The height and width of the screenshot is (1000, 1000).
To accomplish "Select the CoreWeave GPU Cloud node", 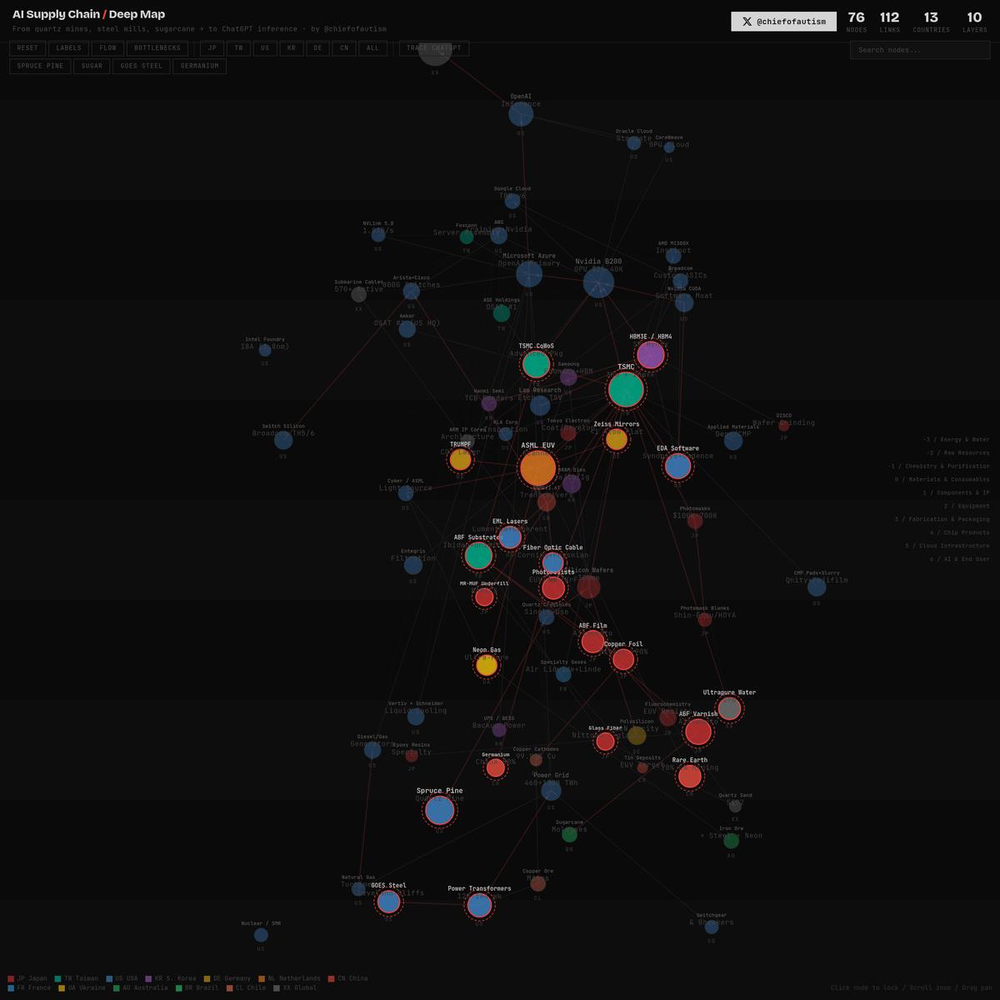I will click(668, 147).
